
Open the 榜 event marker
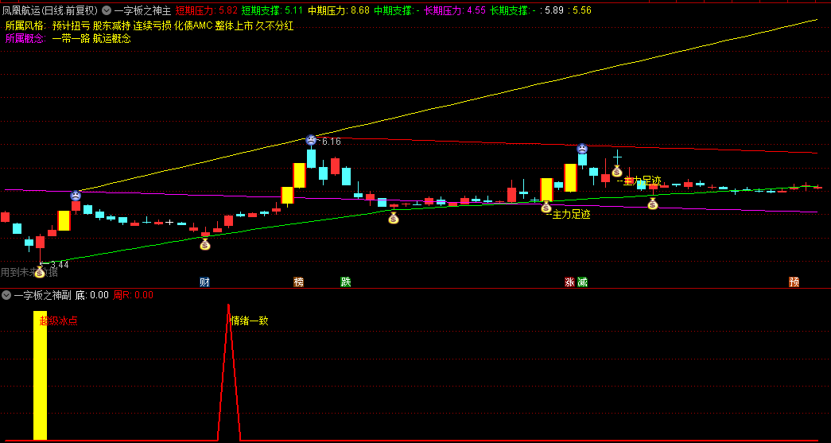point(299,282)
